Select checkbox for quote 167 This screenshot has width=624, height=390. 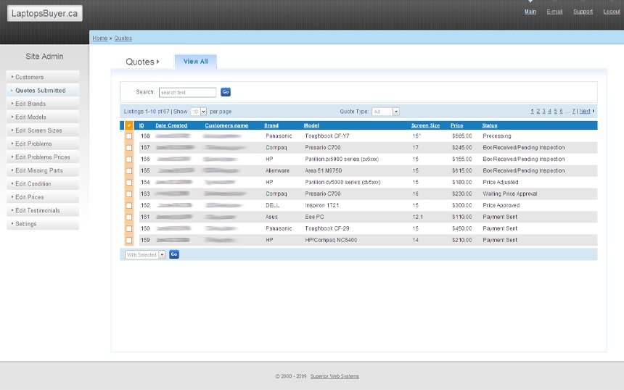pos(129,147)
